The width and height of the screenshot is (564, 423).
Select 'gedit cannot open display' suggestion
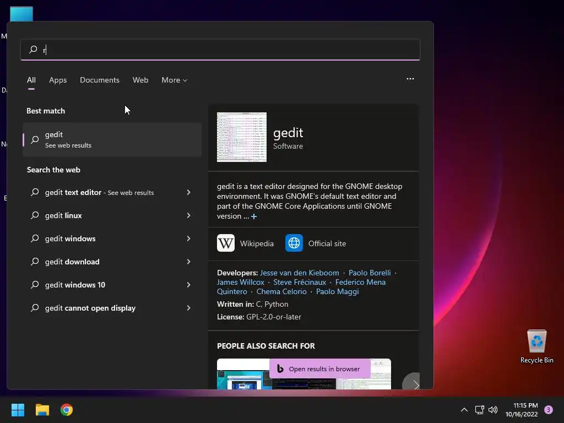pyautogui.click(x=90, y=308)
